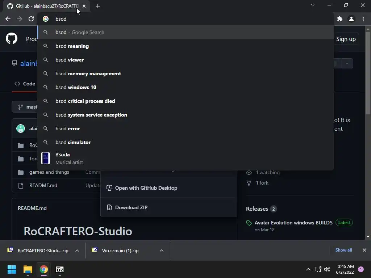Screen dimensions: 371x278
Task: Click the GitHub Desktop download icon
Action: point(109,188)
